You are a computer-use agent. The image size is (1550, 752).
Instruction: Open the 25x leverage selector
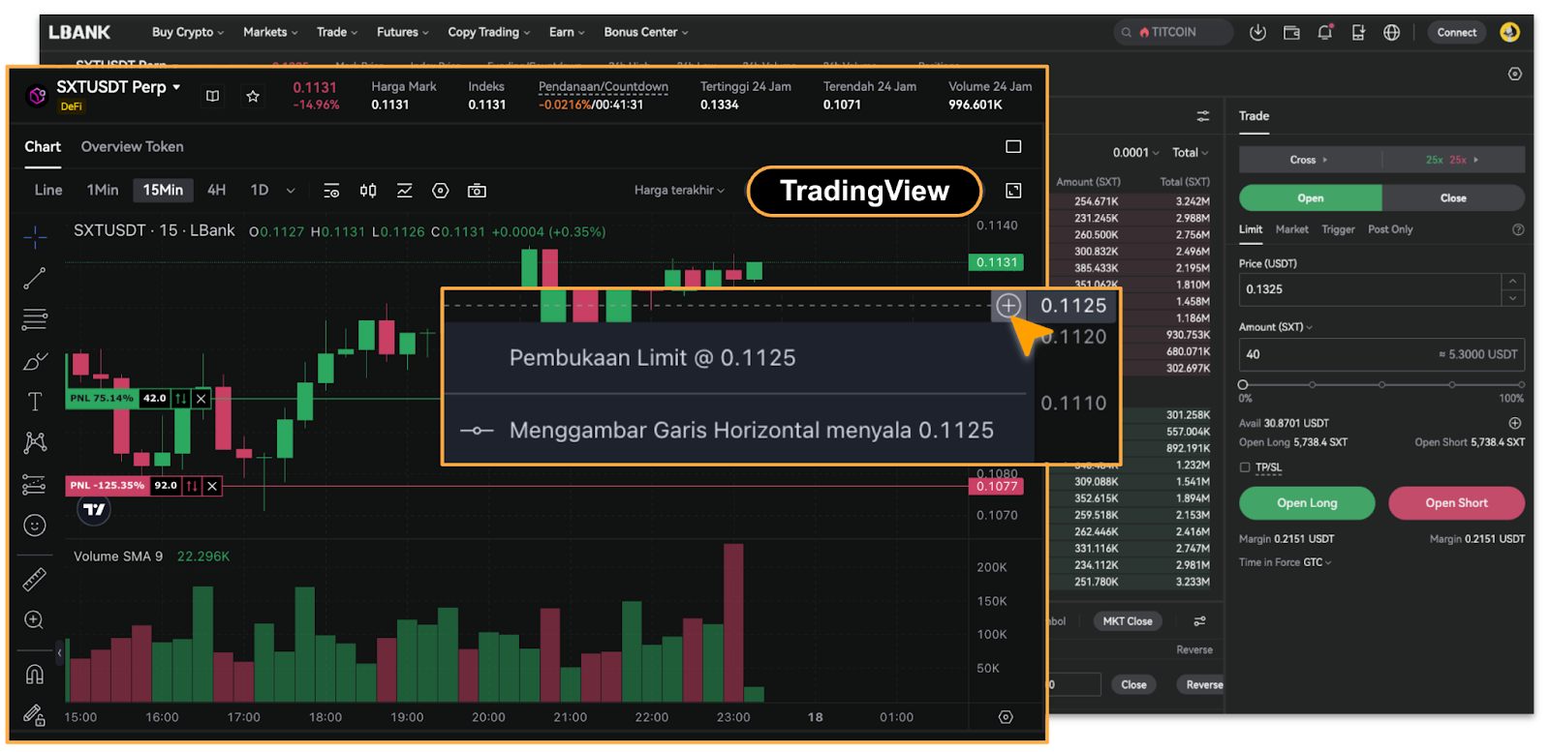coord(1453,160)
